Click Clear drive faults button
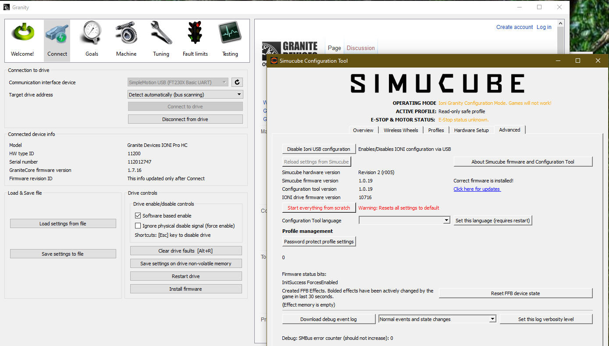This screenshot has height=346, width=609. pyautogui.click(x=185, y=251)
